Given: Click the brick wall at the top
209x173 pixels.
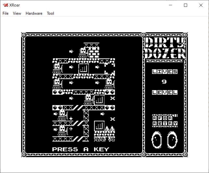Looking at the screenshot, I should tap(94, 53).
